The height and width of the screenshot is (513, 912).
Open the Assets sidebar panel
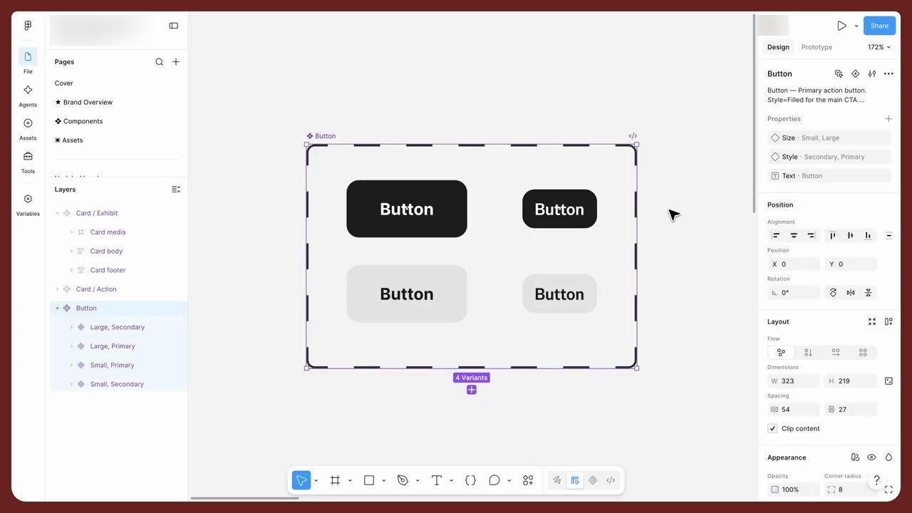(28, 128)
